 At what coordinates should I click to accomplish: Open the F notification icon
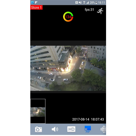(36, 2)
